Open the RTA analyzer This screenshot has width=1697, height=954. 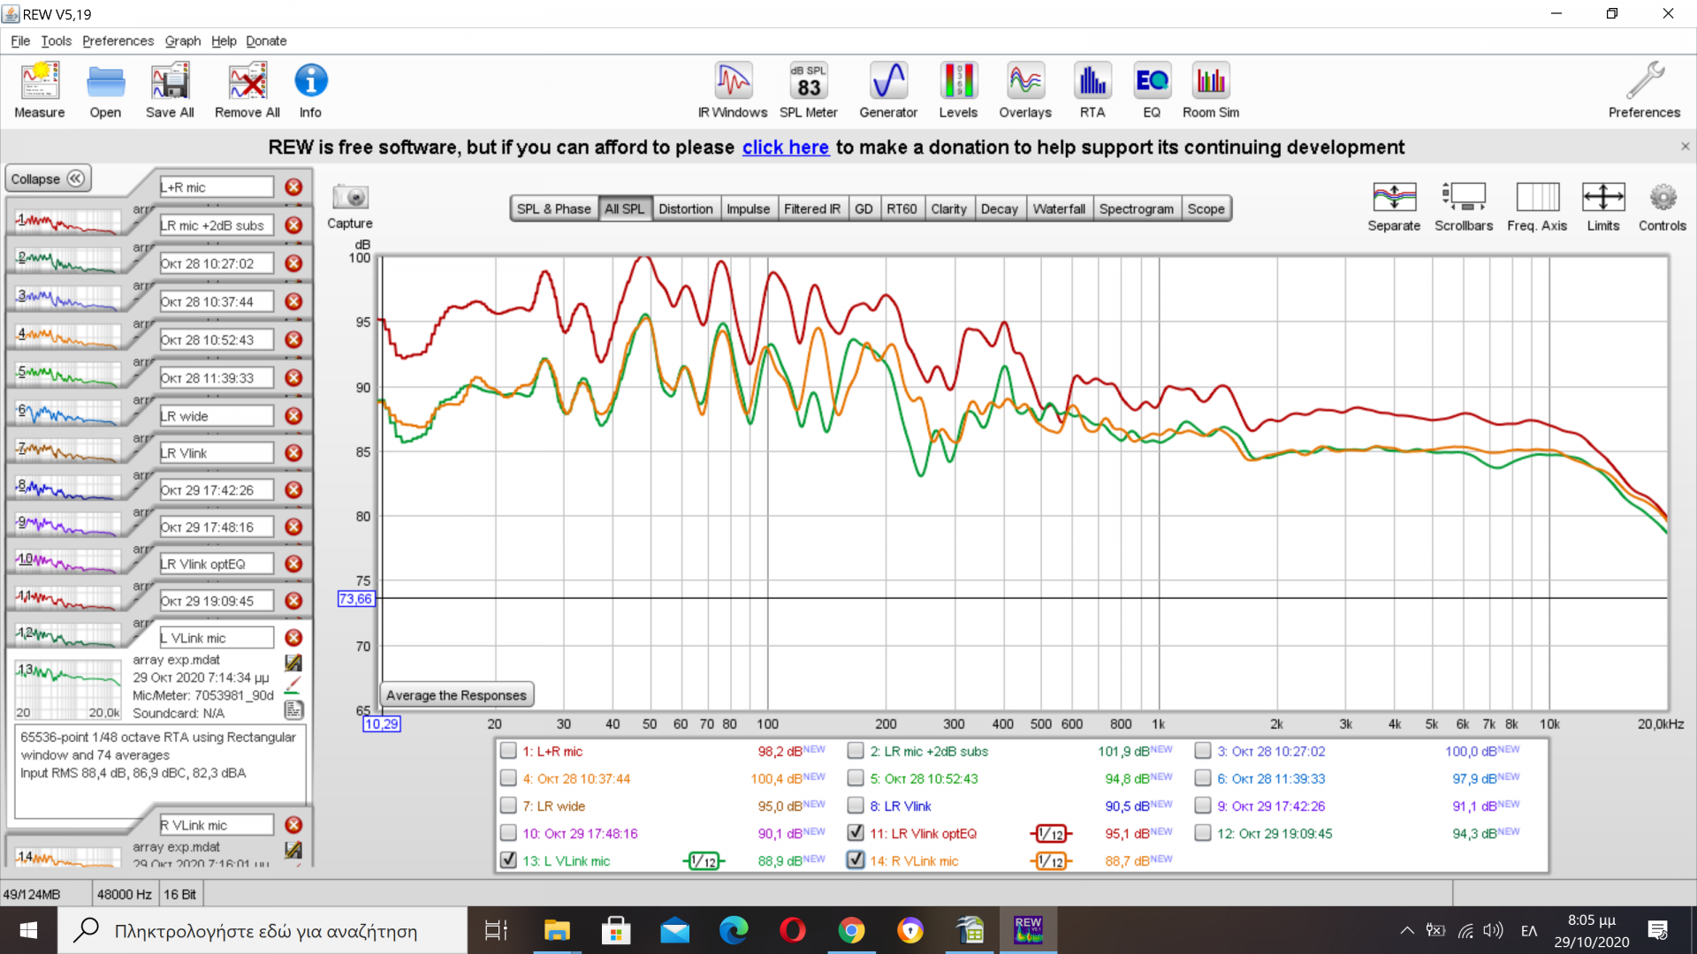pos(1092,90)
